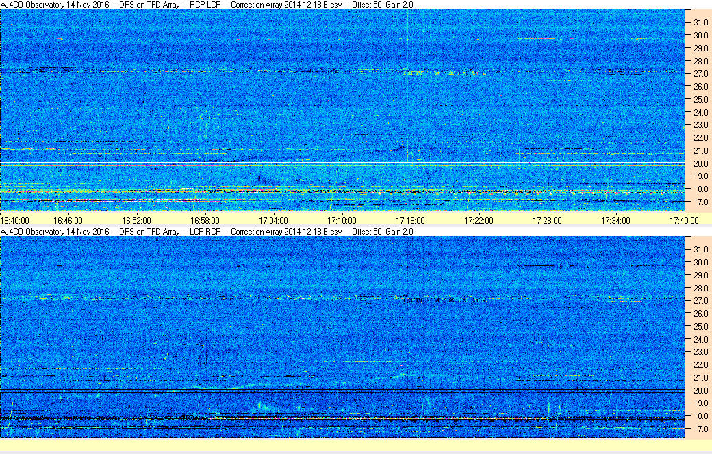Screen dimensions: 712x454
Task: Click 31.0 on the RCP-LCP frequency axis
Action: tap(700, 23)
